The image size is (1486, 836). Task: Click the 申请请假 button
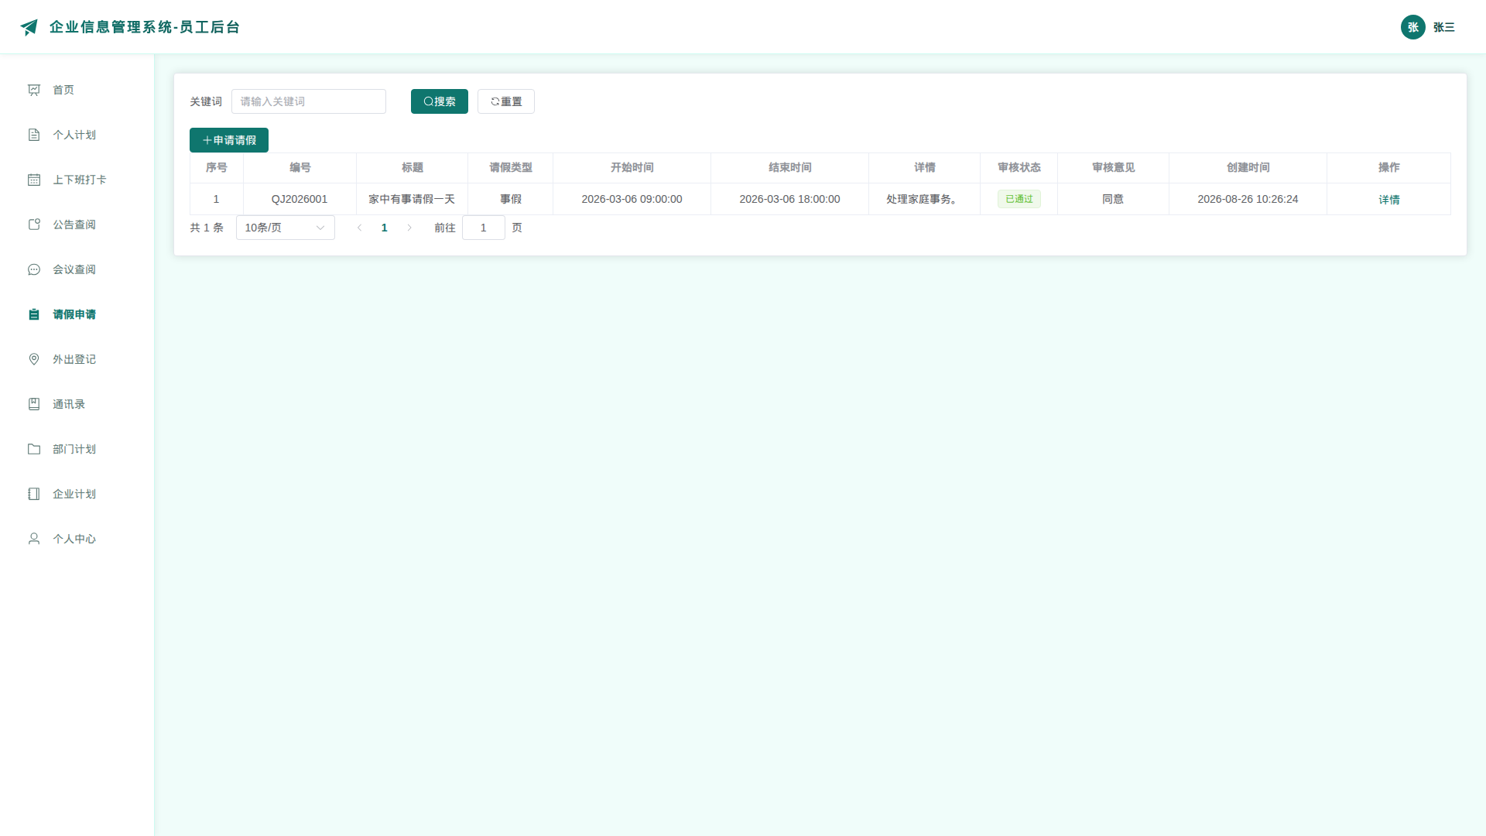[229, 140]
